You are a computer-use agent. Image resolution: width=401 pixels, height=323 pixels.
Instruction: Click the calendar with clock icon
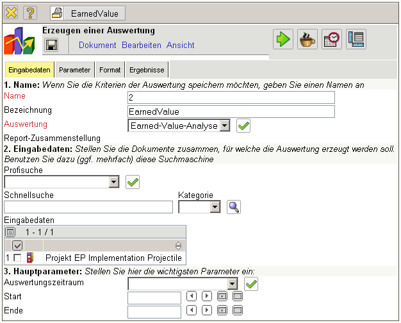pos(331,39)
